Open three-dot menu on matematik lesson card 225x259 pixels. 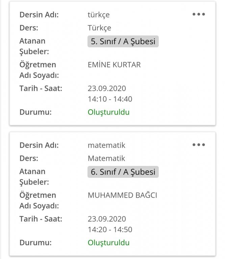pos(199,145)
